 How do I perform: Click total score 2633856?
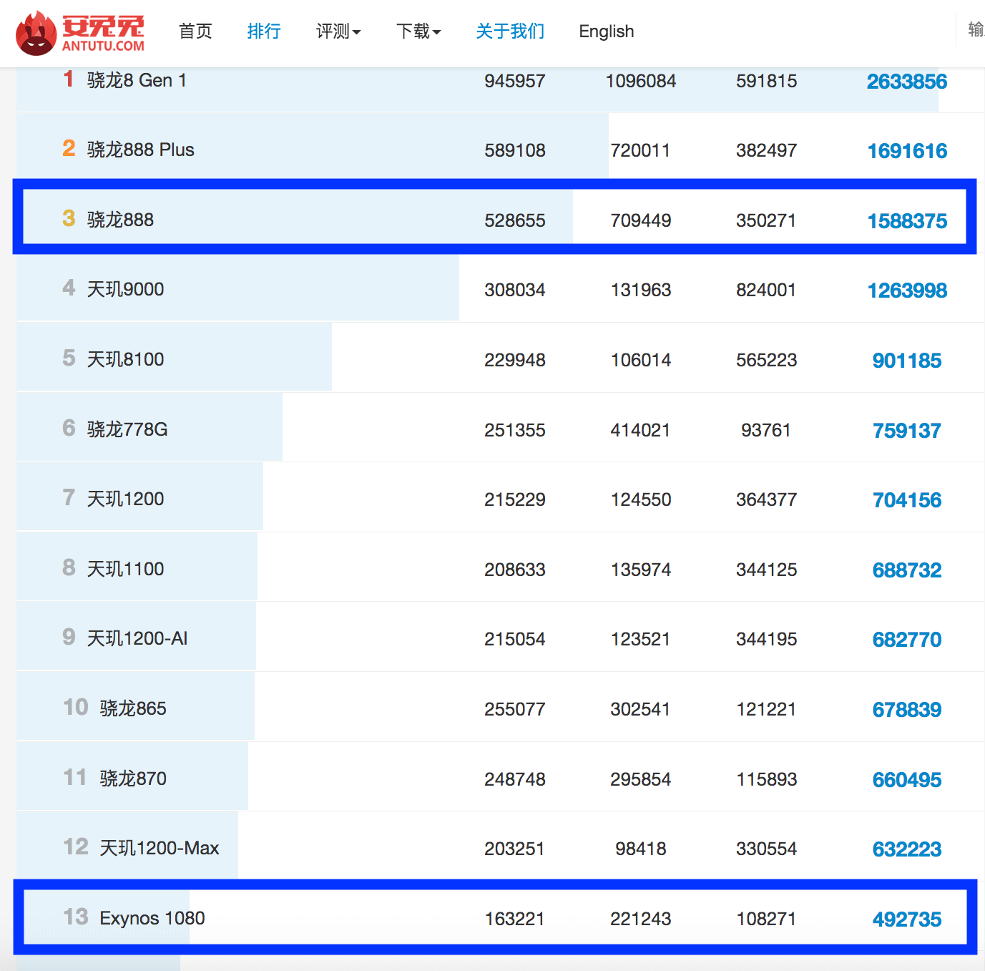tap(907, 82)
